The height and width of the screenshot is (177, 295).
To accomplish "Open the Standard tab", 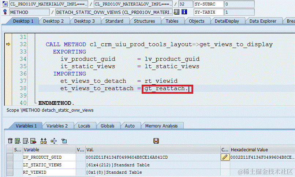I will (114, 21).
